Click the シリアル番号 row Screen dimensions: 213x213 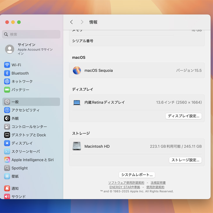137,41
